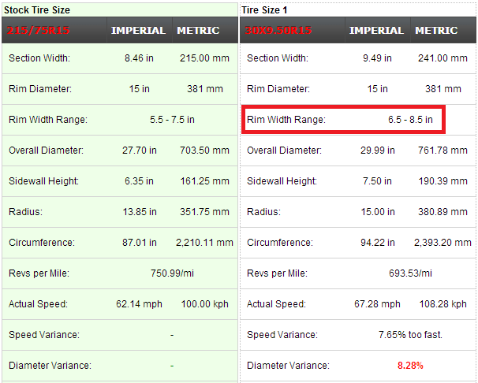Click stock Revs per Mile 750.99/mi value
This screenshot has height=383, width=478.
pos(172,273)
